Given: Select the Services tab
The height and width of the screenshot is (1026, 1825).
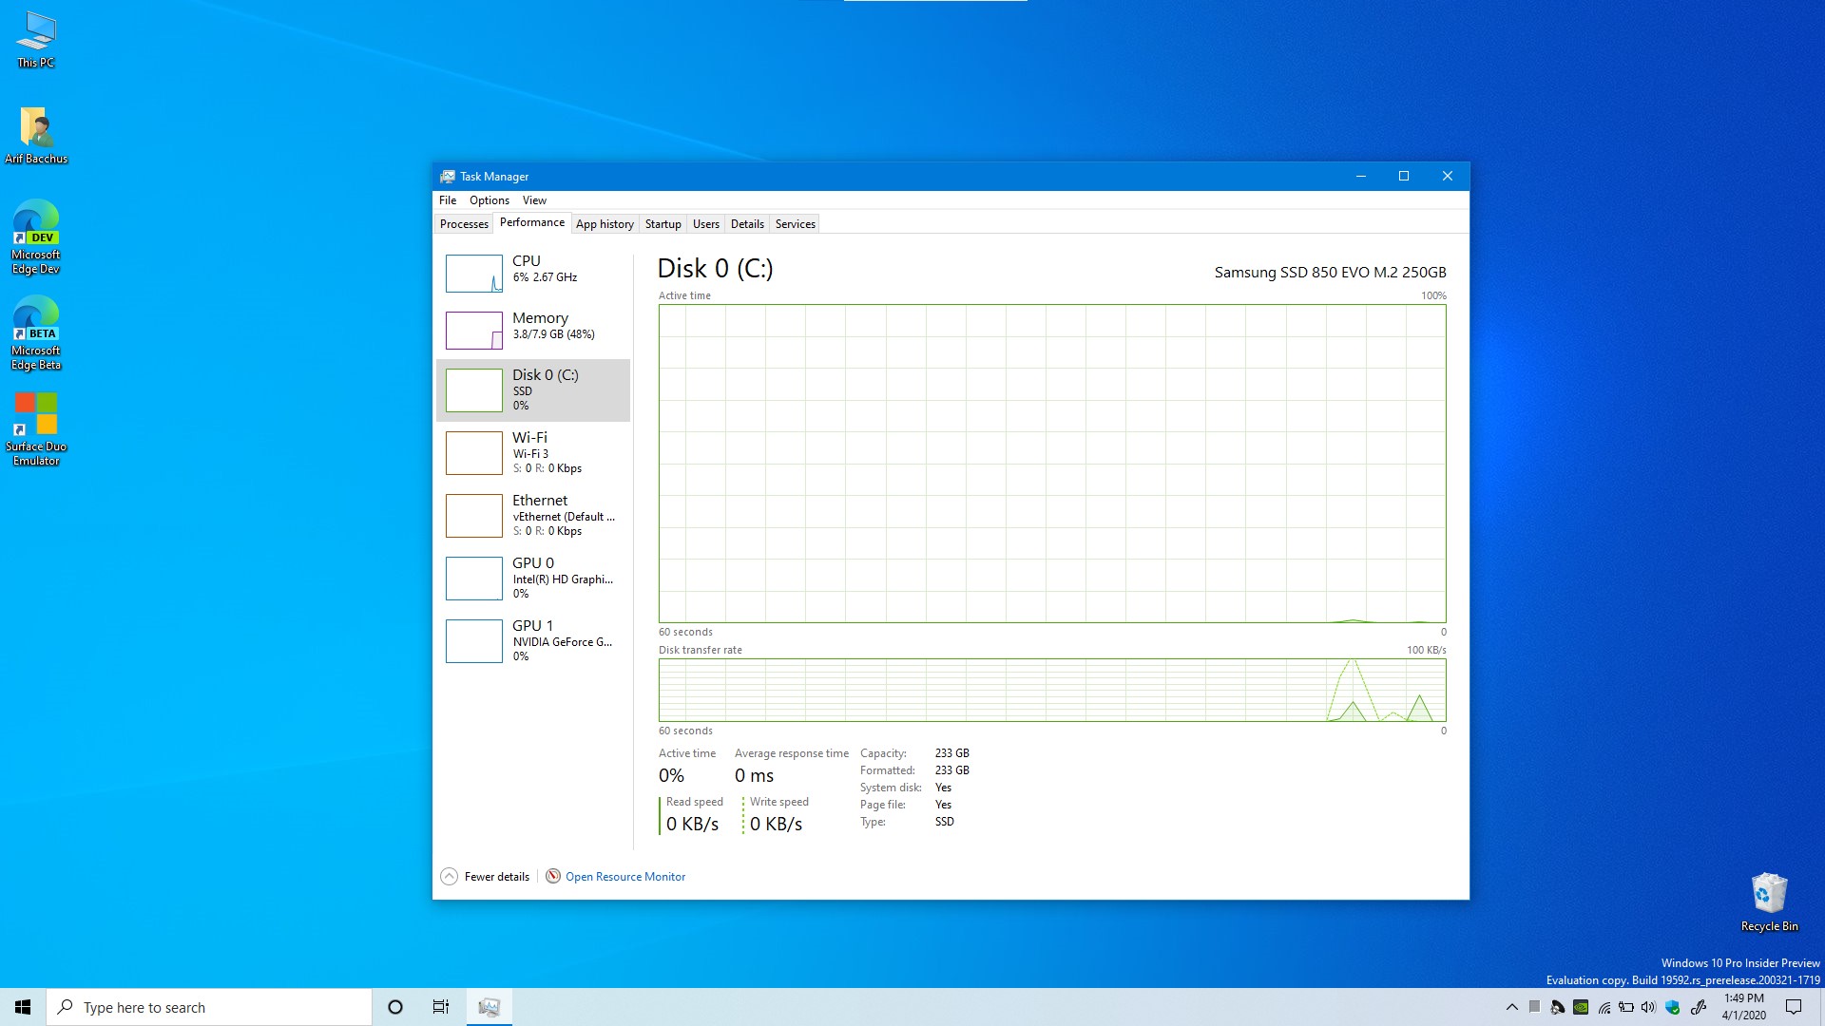Looking at the screenshot, I should [x=794, y=223].
